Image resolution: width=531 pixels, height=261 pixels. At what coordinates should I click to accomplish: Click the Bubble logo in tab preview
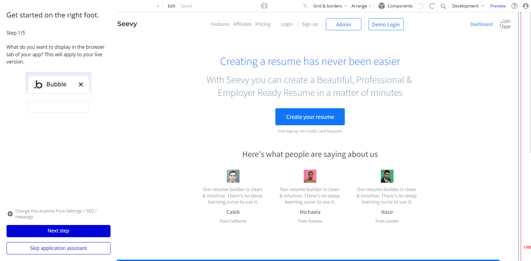(38, 84)
